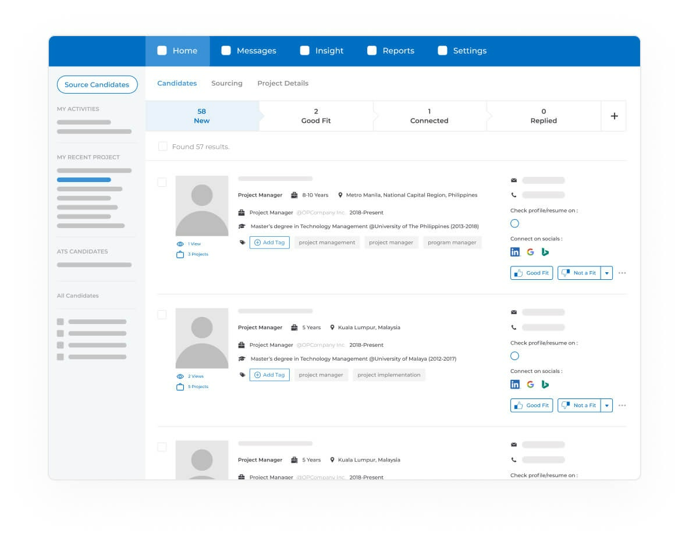Mark the 2 Views candidate as Not a Fit
Viewport: 689px width, 541px height.
579,405
